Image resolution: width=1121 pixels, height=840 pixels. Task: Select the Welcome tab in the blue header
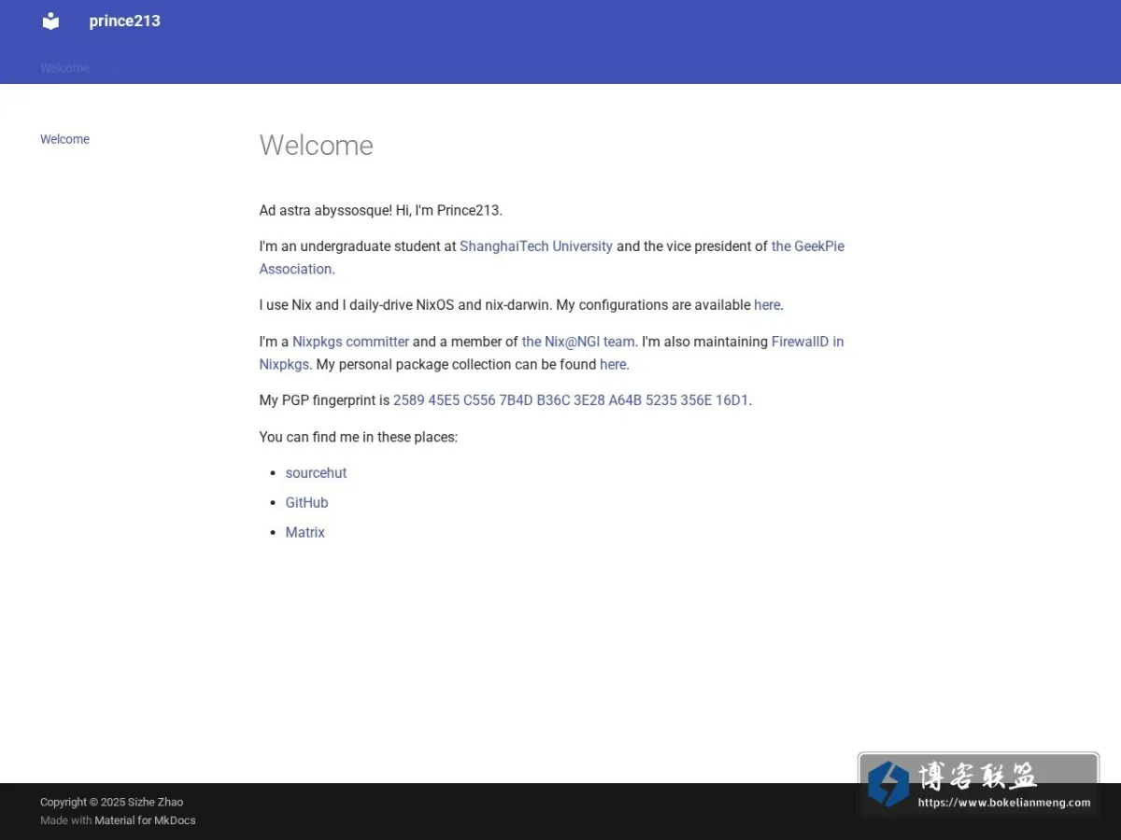click(64, 68)
